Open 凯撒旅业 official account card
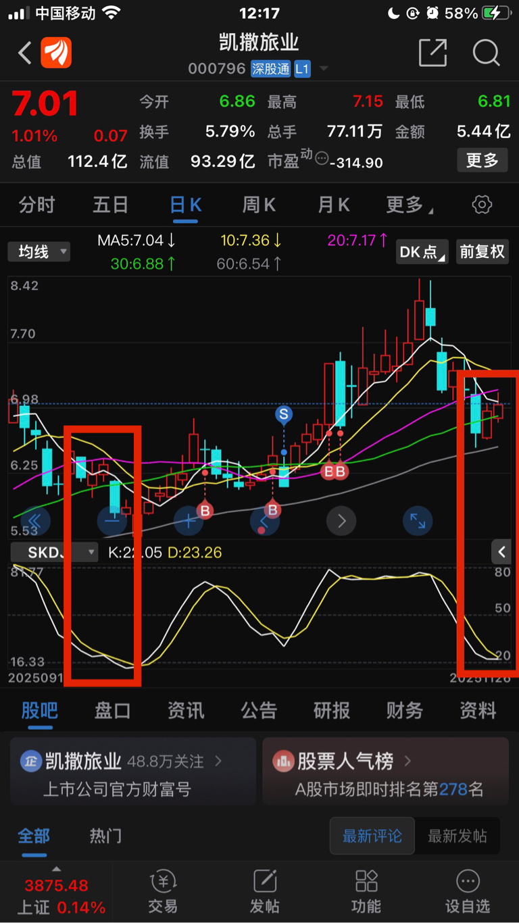 [x=133, y=772]
